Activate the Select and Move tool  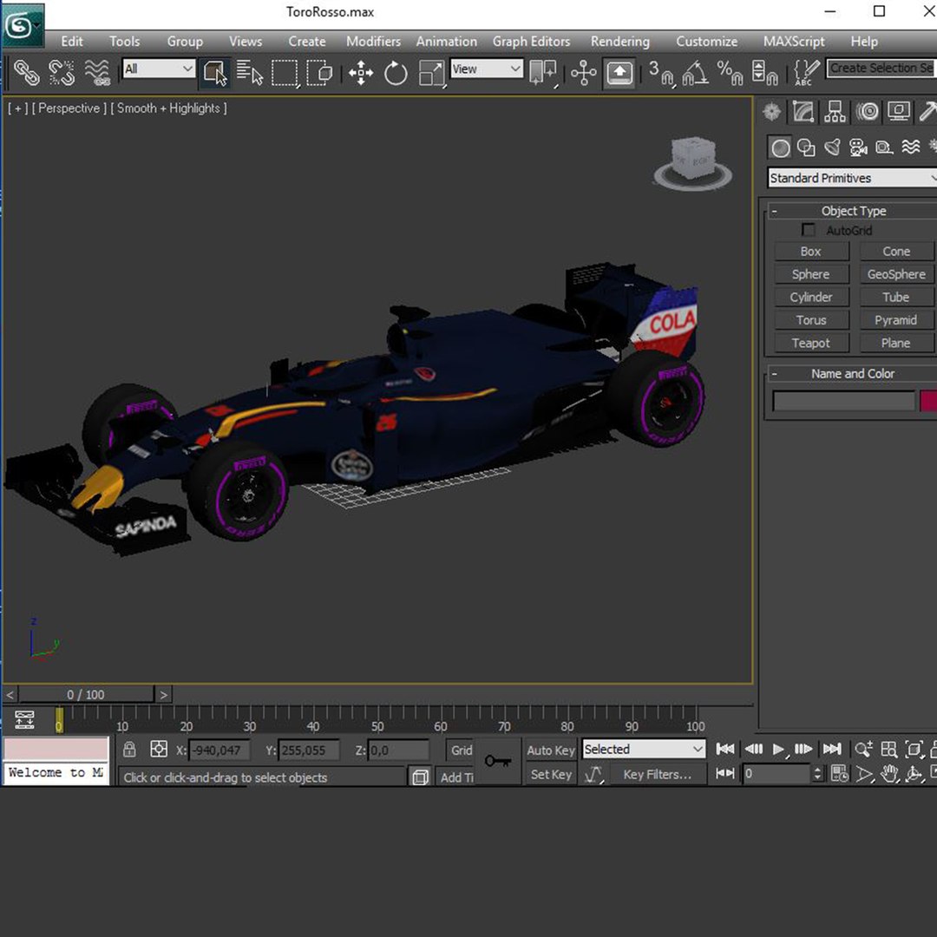pos(361,72)
